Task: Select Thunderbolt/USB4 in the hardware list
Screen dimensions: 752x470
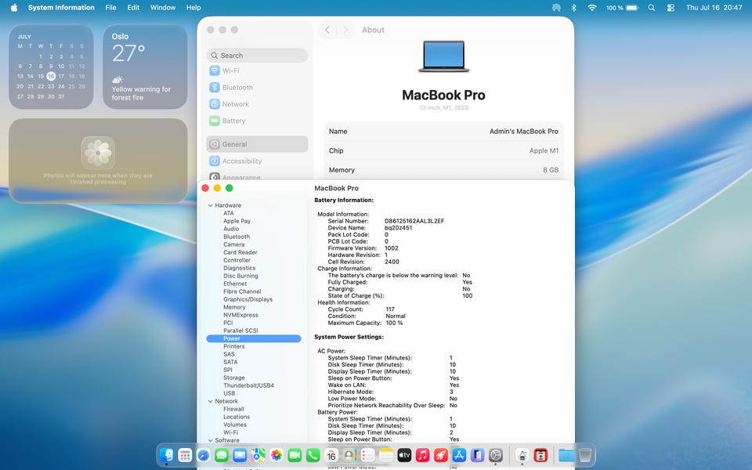Action: (248, 385)
